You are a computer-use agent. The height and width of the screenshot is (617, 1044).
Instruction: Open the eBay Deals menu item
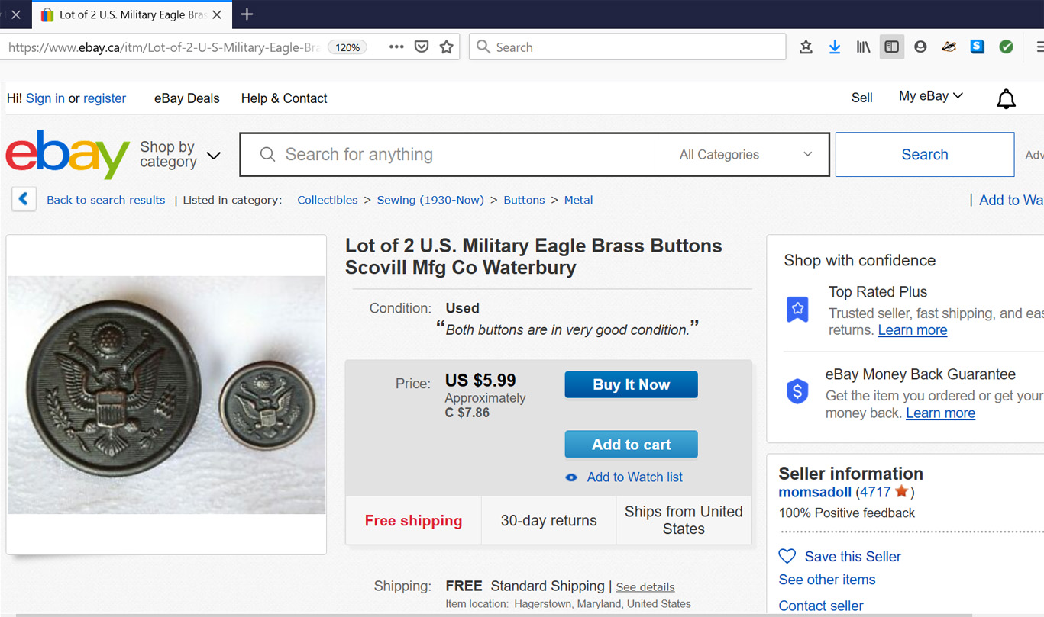[186, 98]
